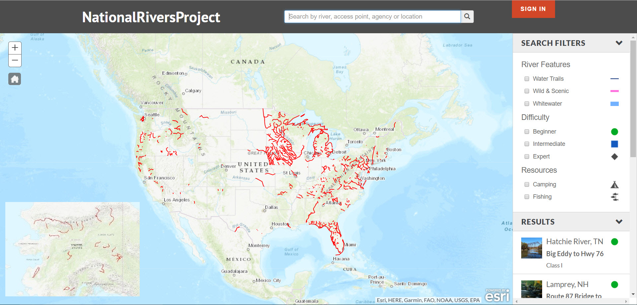Click the NationalRiversProject title
This screenshot has width=637, height=305.
pos(151,17)
